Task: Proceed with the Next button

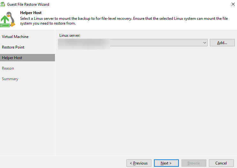Action: 166,163
